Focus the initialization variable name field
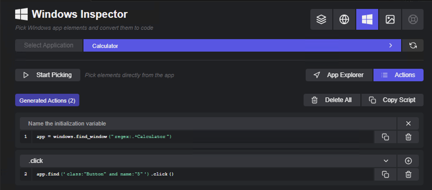Screen dimensions: 432x190 tap(208, 123)
